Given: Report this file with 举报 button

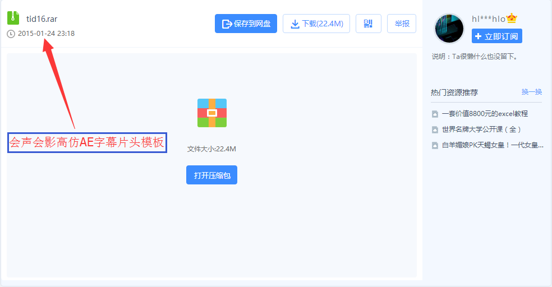Looking at the screenshot, I should point(402,24).
